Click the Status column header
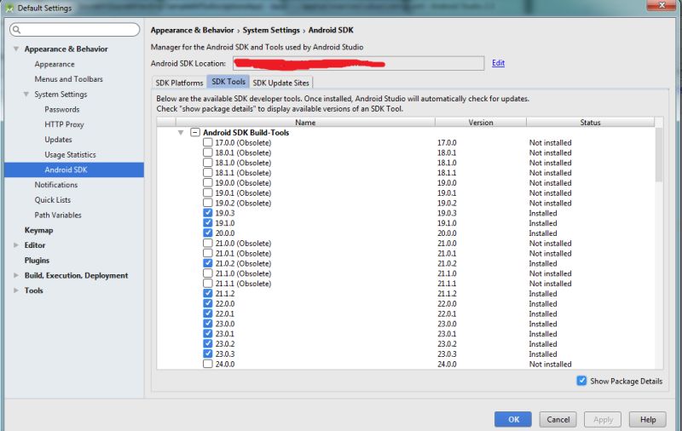Screen dimensions: 682x431 [x=590, y=123]
